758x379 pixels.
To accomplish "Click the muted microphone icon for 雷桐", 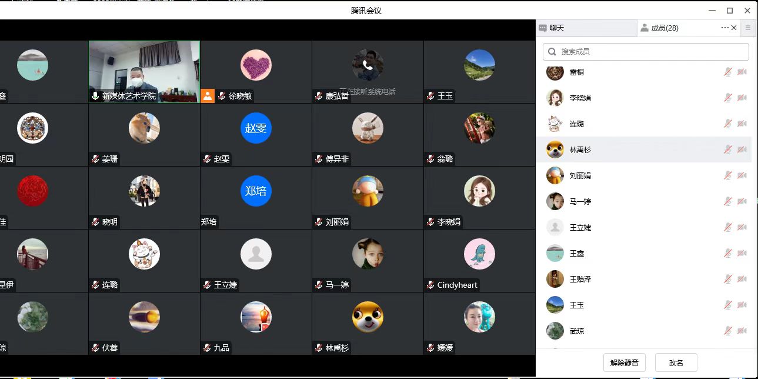I will (x=728, y=72).
